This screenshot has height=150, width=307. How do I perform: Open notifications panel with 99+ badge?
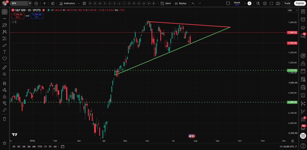(303, 127)
